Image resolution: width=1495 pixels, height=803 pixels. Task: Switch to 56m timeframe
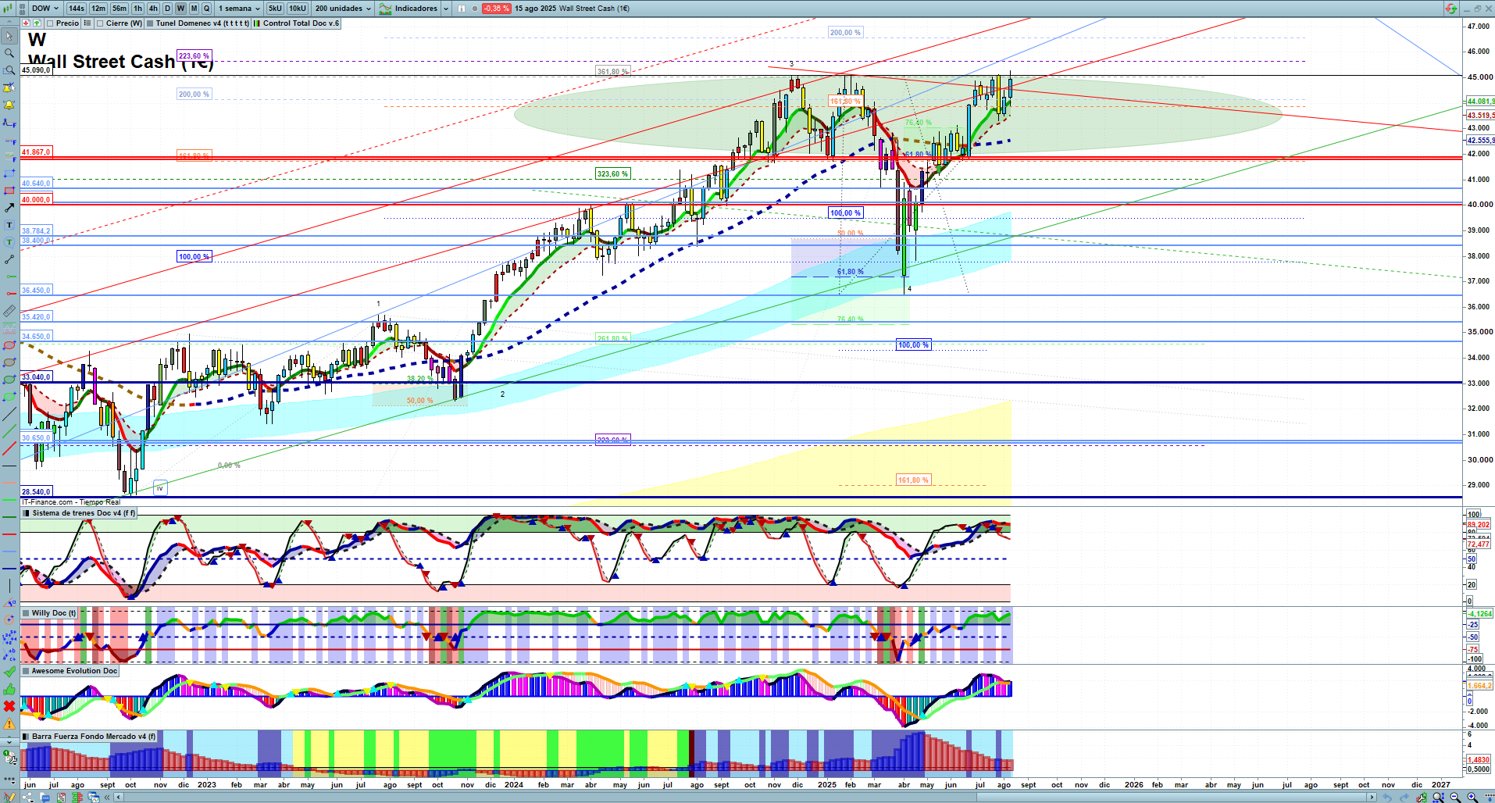pyautogui.click(x=119, y=9)
